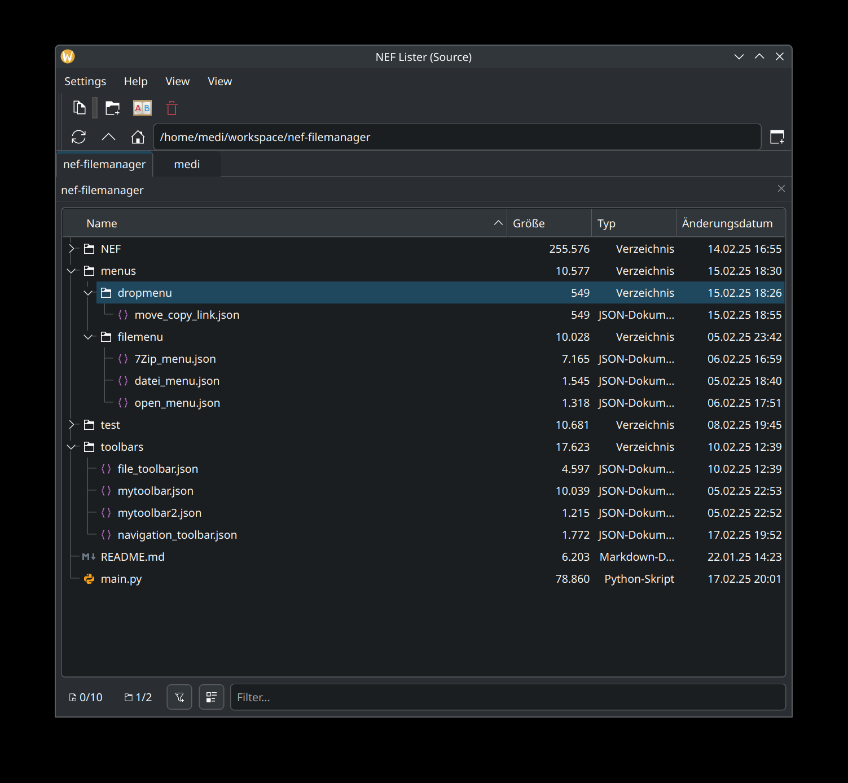The width and height of the screenshot is (848, 783).
Task: Click the Filter text input field
Action: (x=508, y=697)
